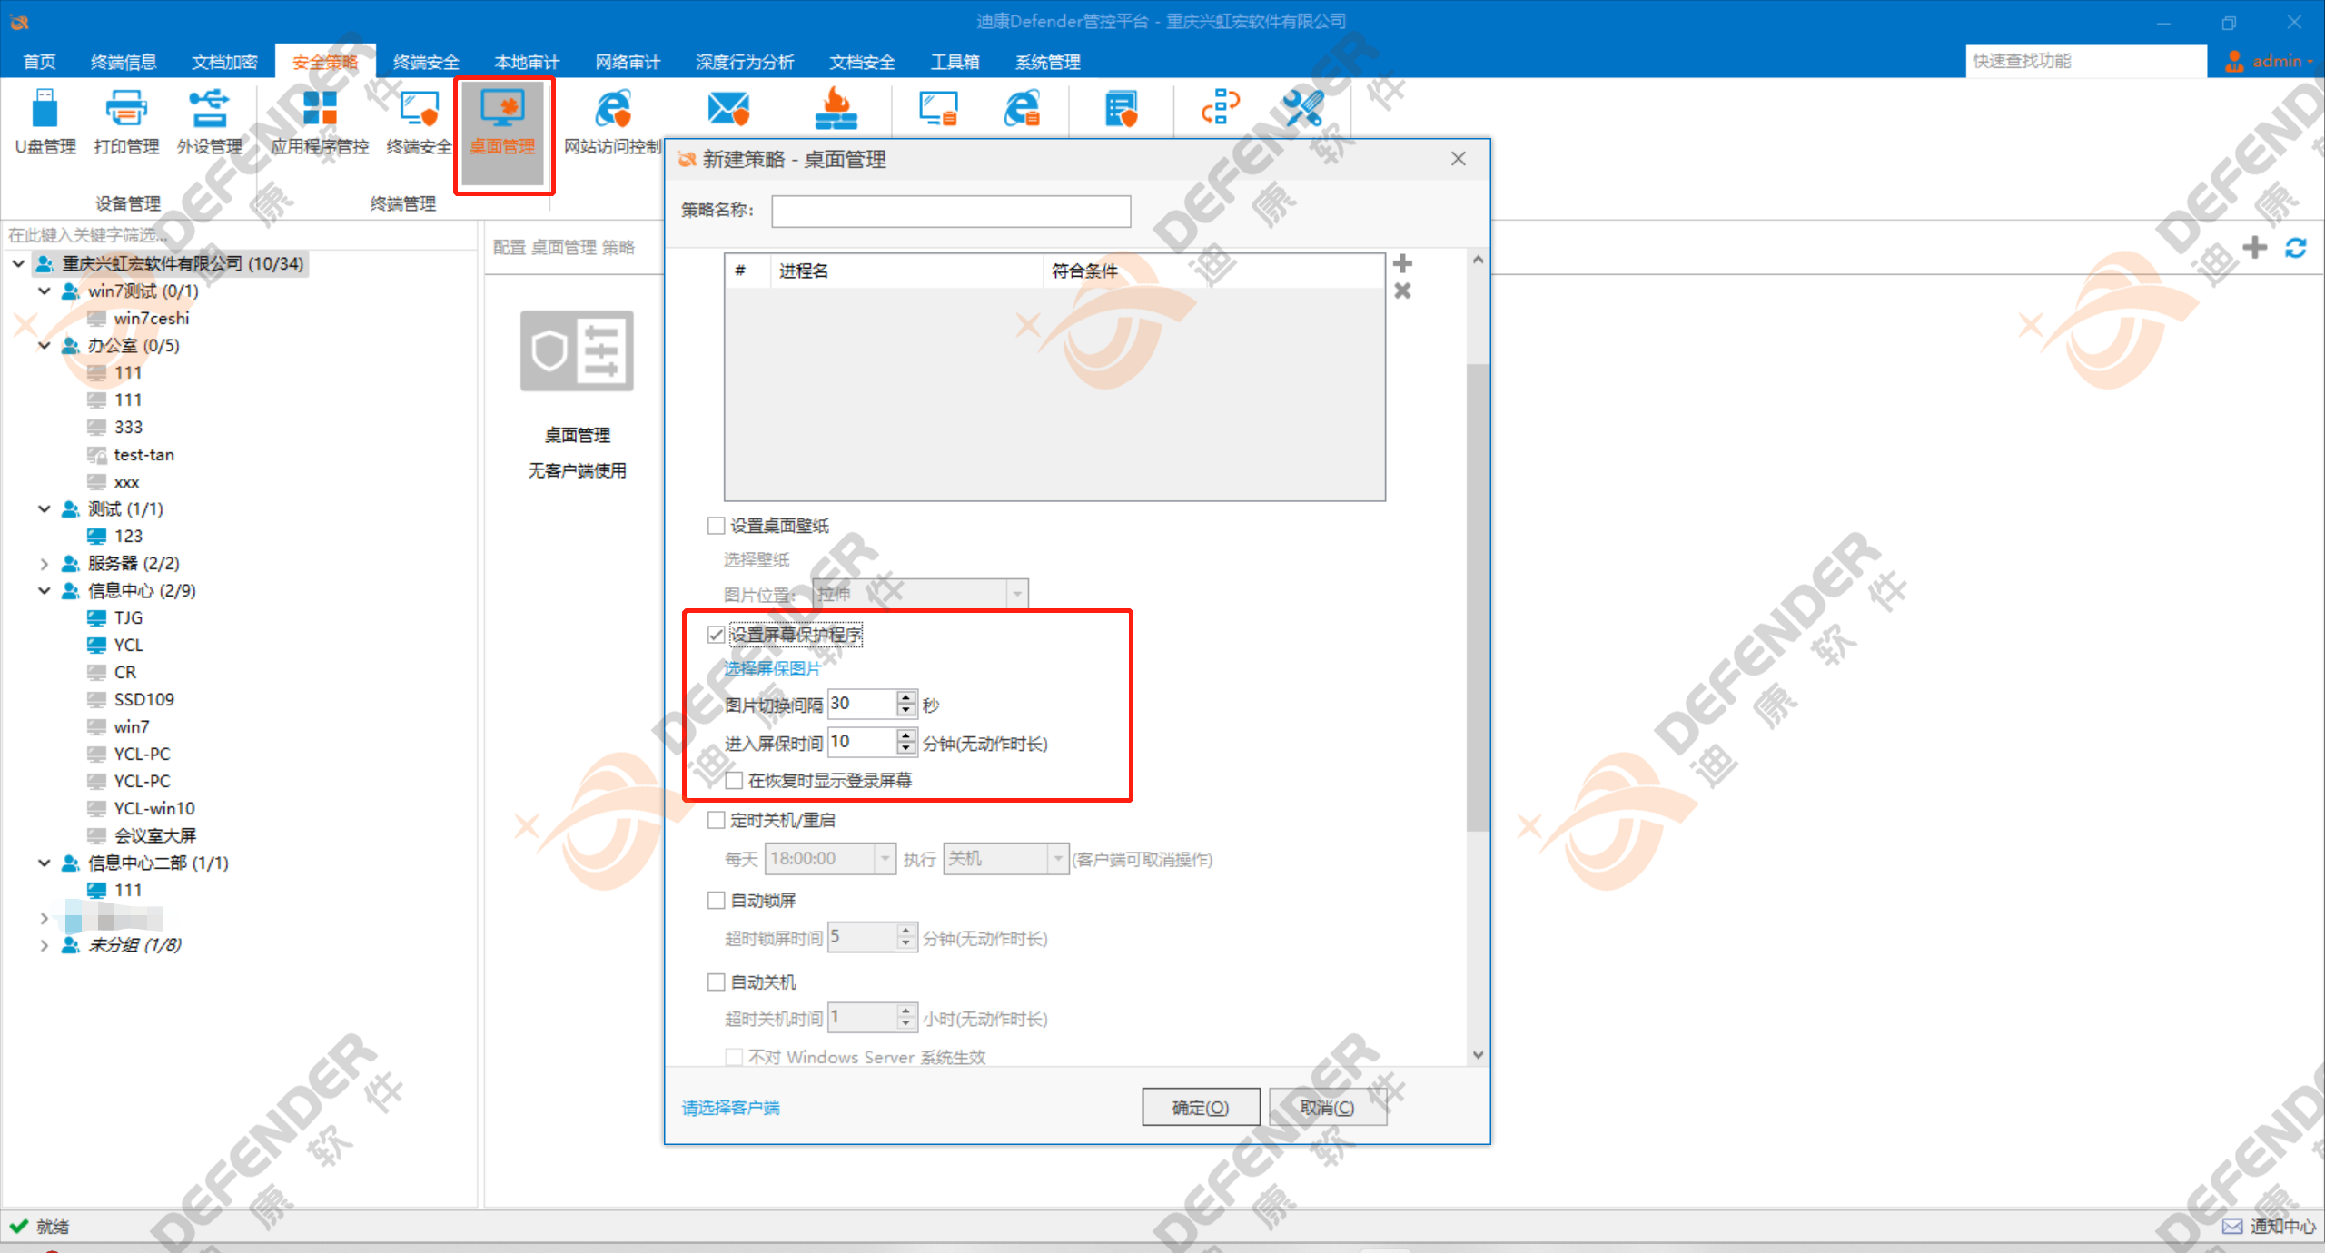The width and height of the screenshot is (2325, 1253).
Task: Open the 每天 time dropdown 18:00:00
Action: coord(831,858)
